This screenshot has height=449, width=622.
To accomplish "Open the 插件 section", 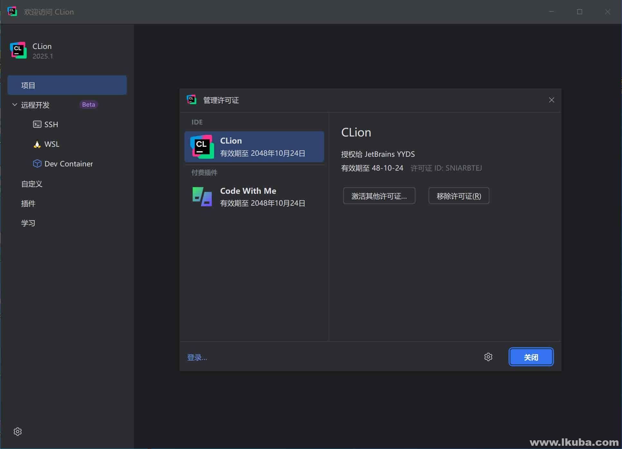I will tap(28, 203).
